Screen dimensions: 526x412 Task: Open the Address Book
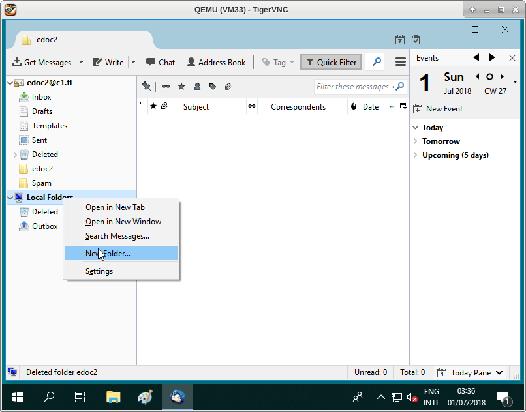click(216, 63)
